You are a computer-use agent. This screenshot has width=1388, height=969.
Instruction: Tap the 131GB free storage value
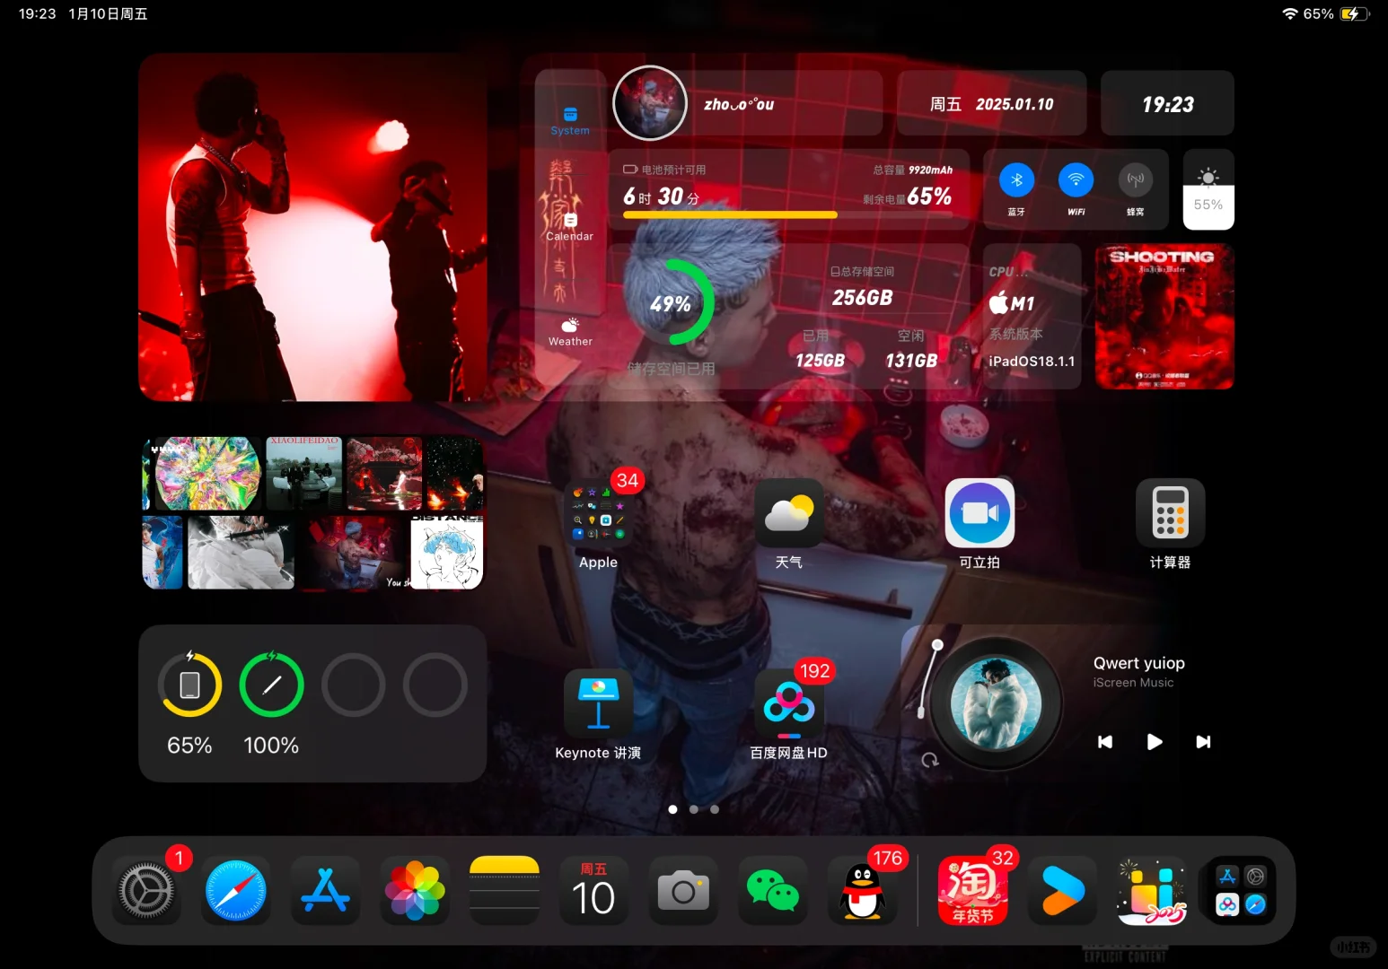coord(911,360)
